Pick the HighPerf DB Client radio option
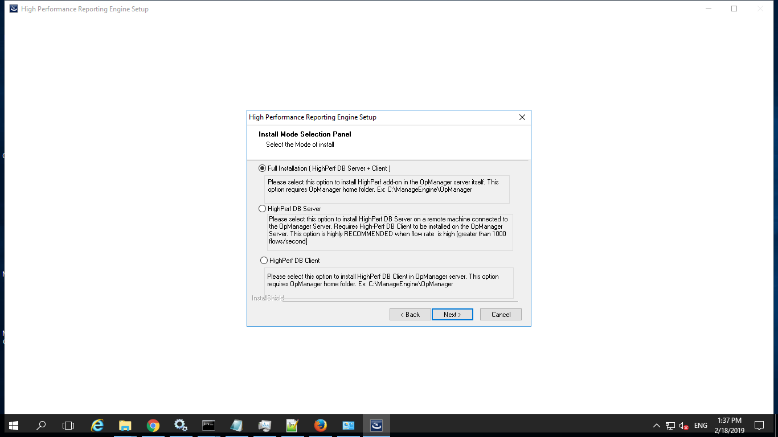Viewport: 778px width, 437px height. point(264,261)
